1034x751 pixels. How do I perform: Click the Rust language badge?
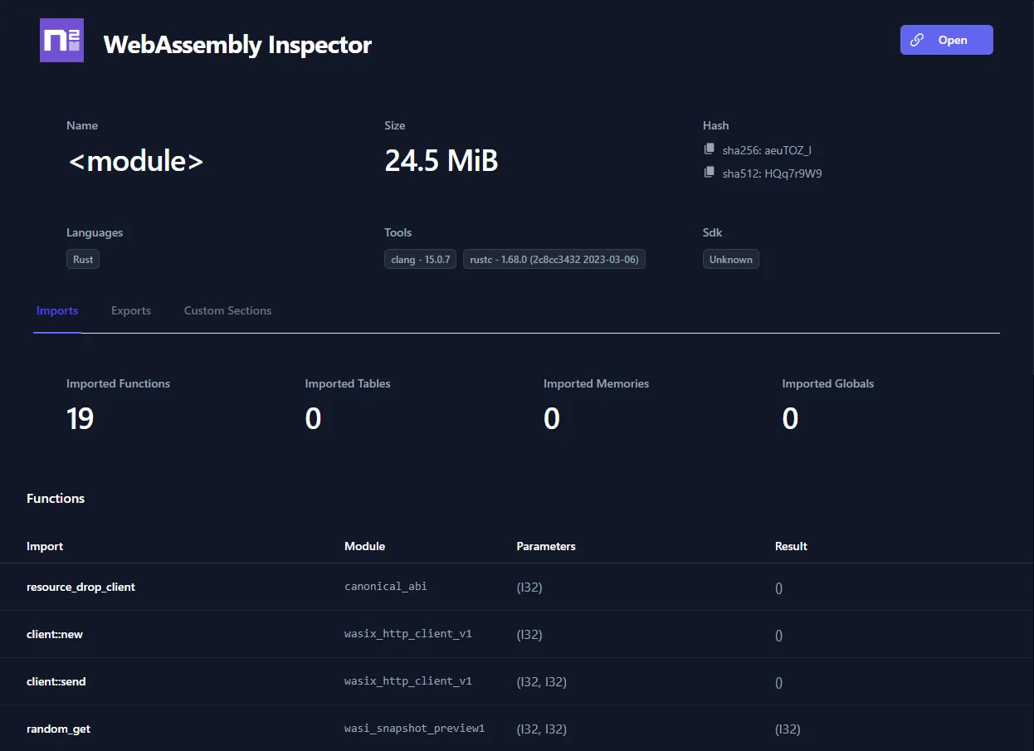pyautogui.click(x=82, y=259)
